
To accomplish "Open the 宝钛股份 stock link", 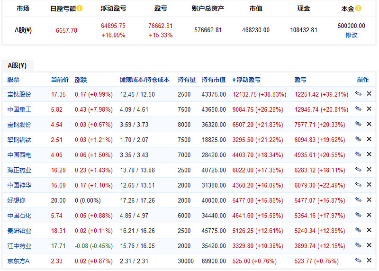I will 19,94.
